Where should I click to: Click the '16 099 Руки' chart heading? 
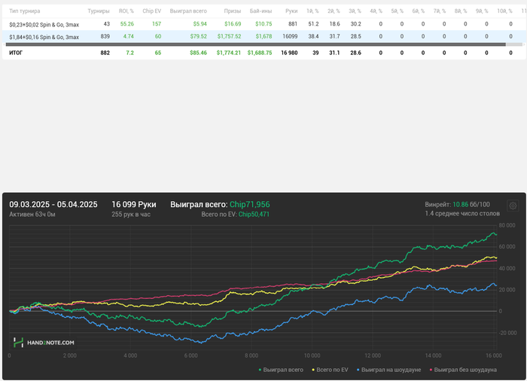(x=134, y=205)
